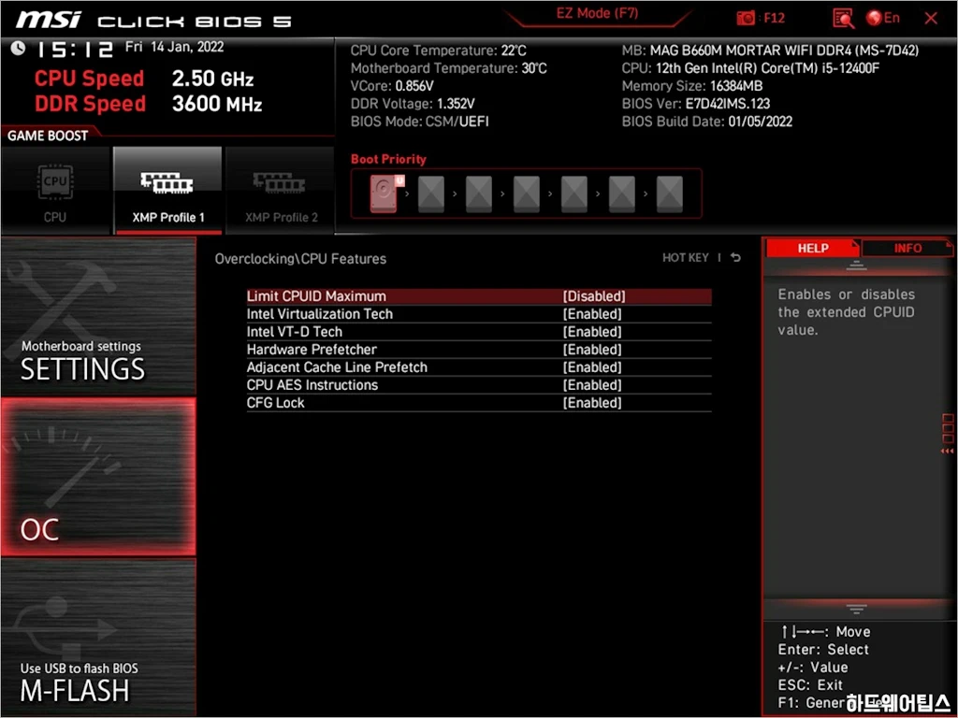Open CPU AES Instructions value options
Image resolution: width=958 pixels, height=718 pixels.
(x=591, y=385)
